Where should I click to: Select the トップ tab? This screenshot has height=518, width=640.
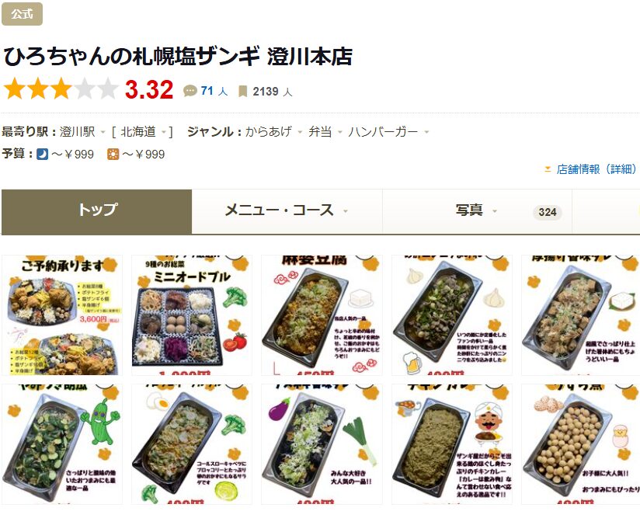pyautogui.click(x=97, y=211)
